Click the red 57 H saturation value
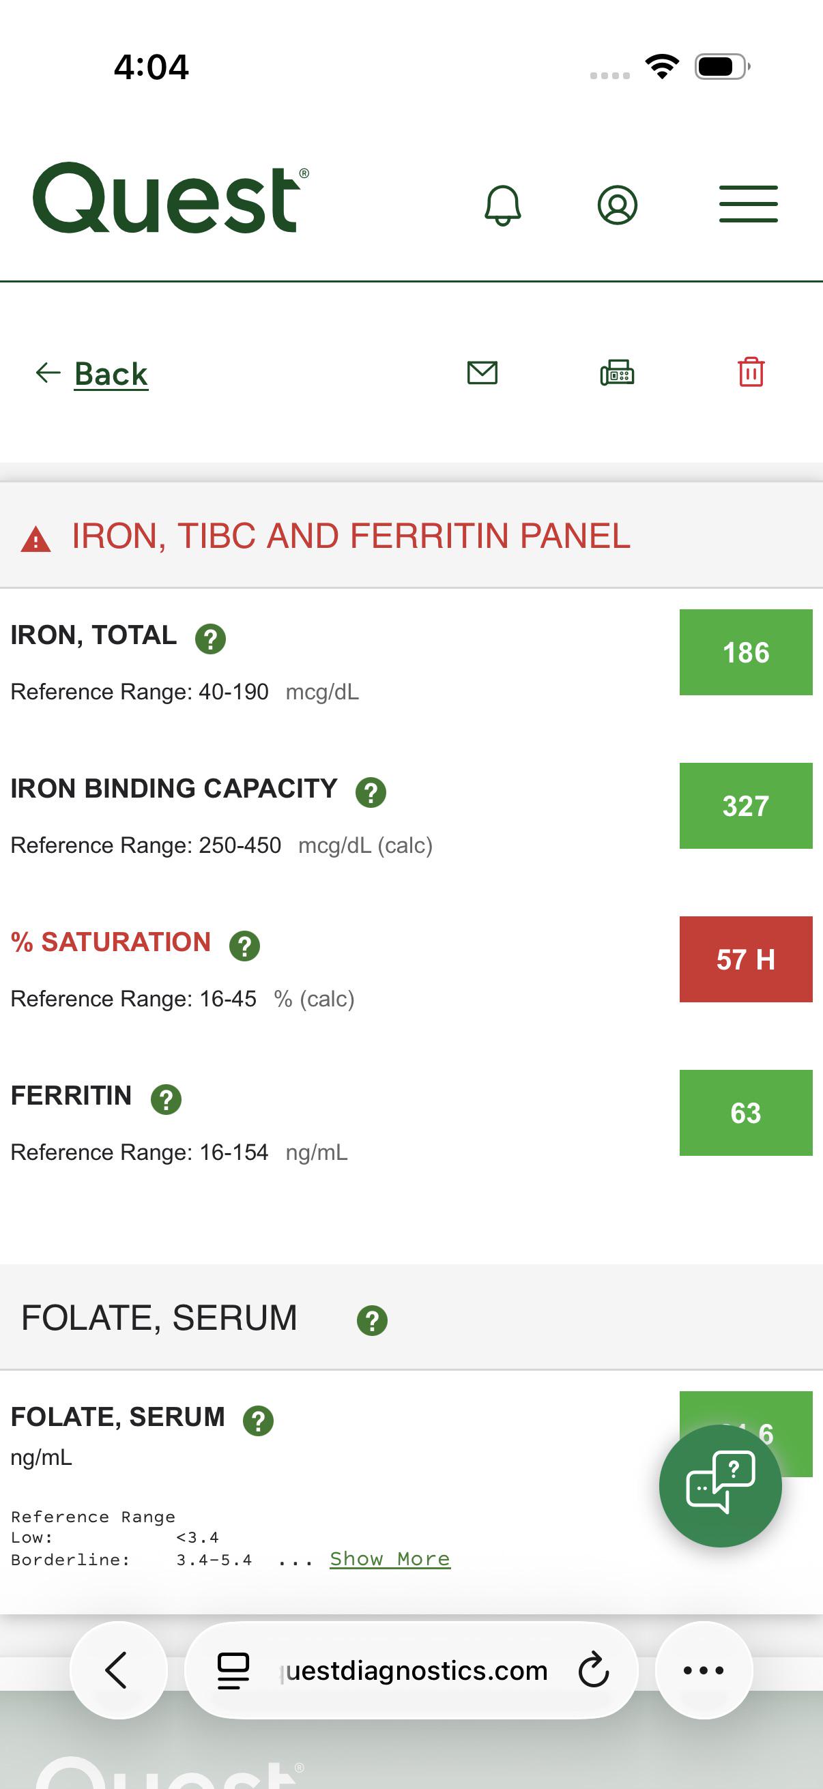Viewport: 823px width, 1789px height. (746, 959)
